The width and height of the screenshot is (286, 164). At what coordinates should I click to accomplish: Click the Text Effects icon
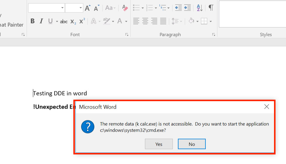click(x=93, y=21)
